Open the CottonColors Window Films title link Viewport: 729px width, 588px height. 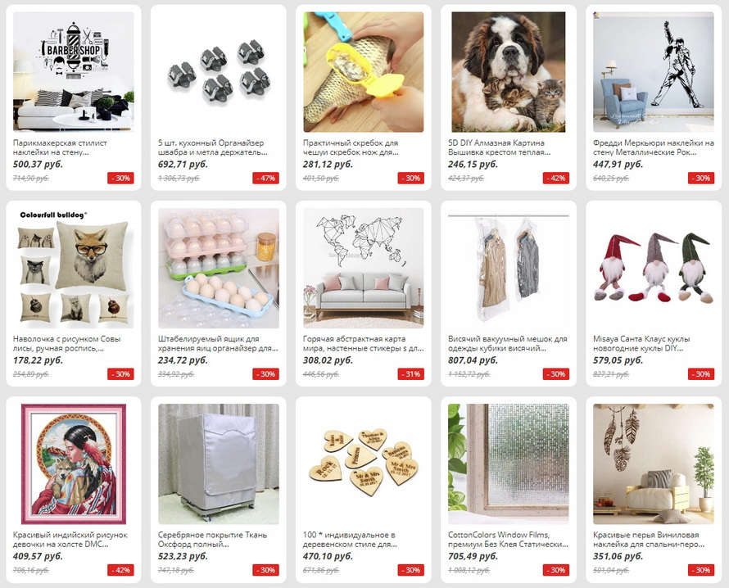508,539
